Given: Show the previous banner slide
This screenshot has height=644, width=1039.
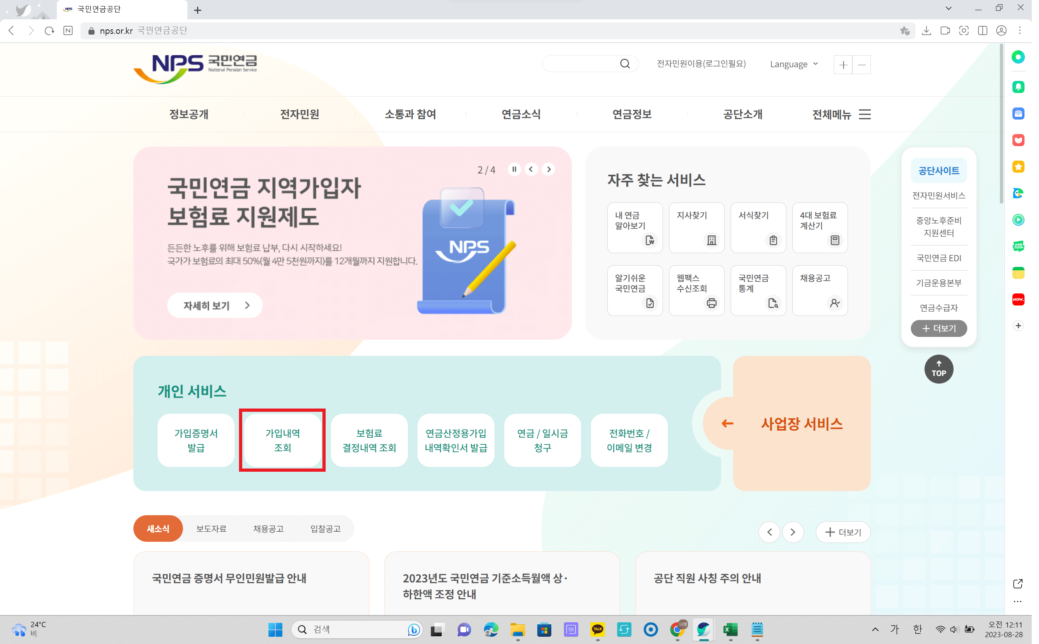Looking at the screenshot, I should tap(531, 169).
